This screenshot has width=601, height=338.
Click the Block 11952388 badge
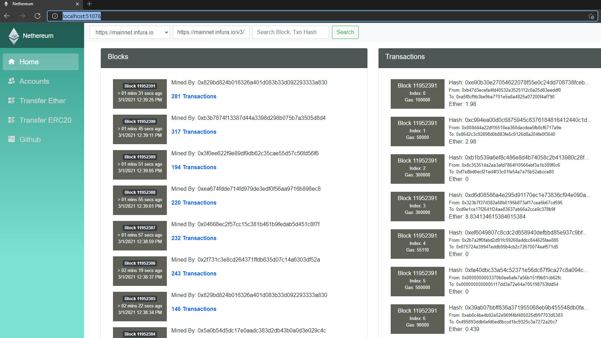140,192
